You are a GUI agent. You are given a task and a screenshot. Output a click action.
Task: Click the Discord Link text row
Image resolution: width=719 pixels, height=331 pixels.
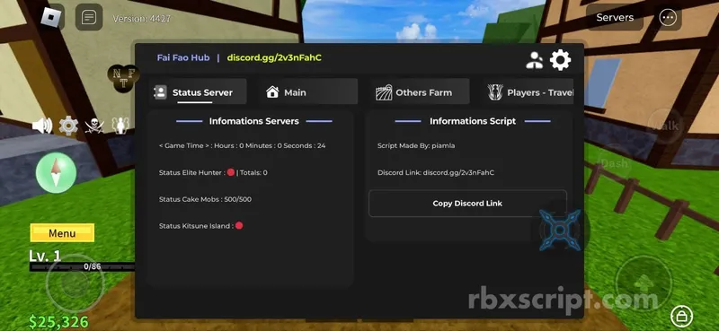tap(436, 172)
